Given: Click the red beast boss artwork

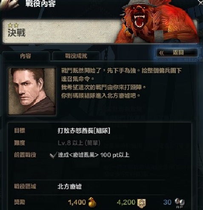Looking at the screenshot, I should (156, 21).
